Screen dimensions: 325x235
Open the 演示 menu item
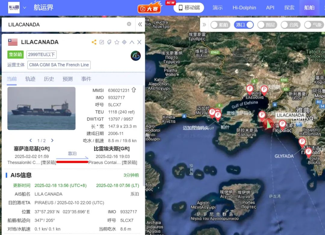218,8
